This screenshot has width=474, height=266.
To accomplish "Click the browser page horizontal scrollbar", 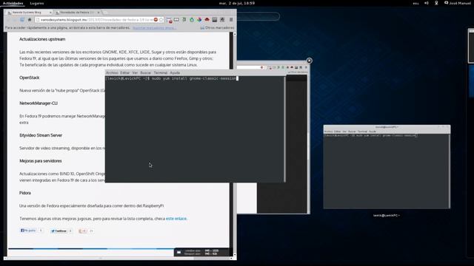I will point(118,258).
